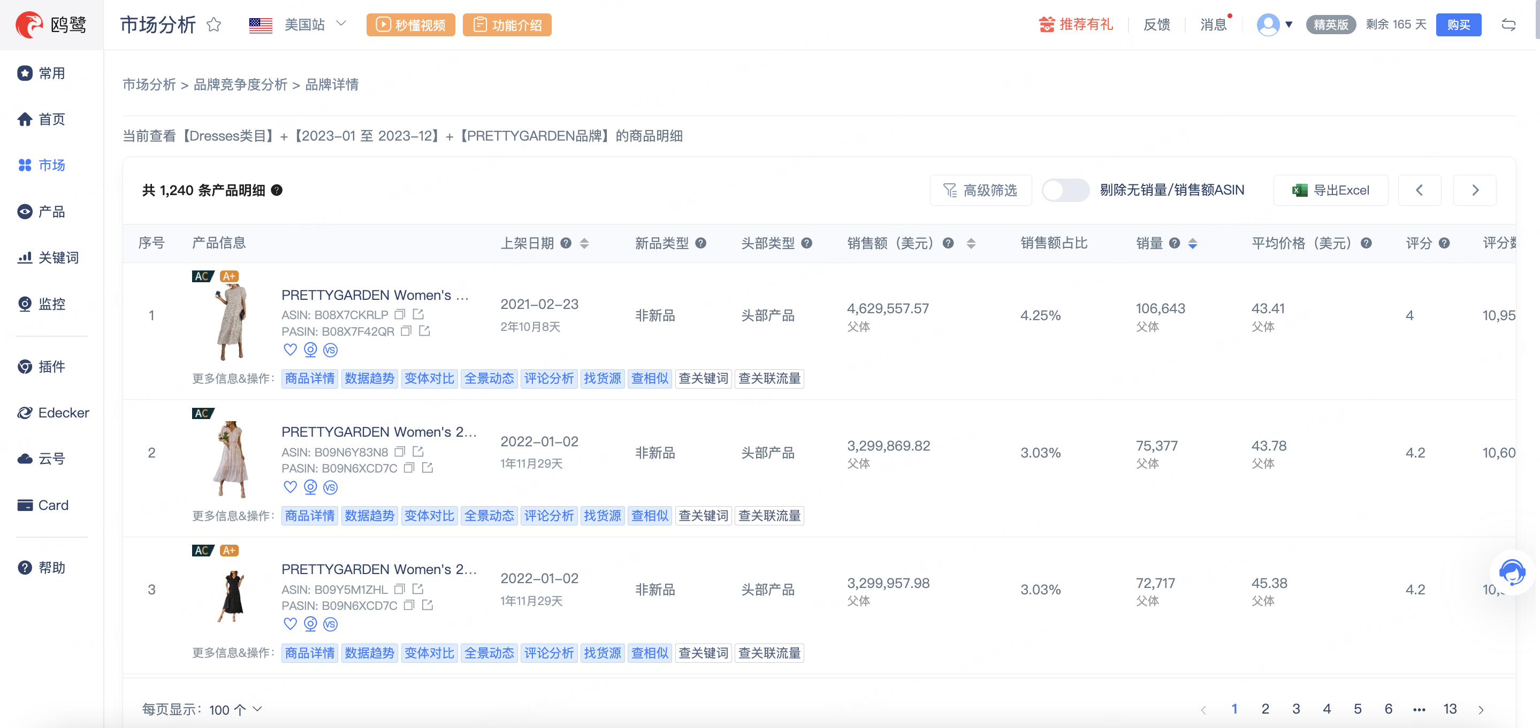This screenshot has width=1540, height=728.
Task: Open 查关键词 for product row 1
Action: (x=703, y=378)
